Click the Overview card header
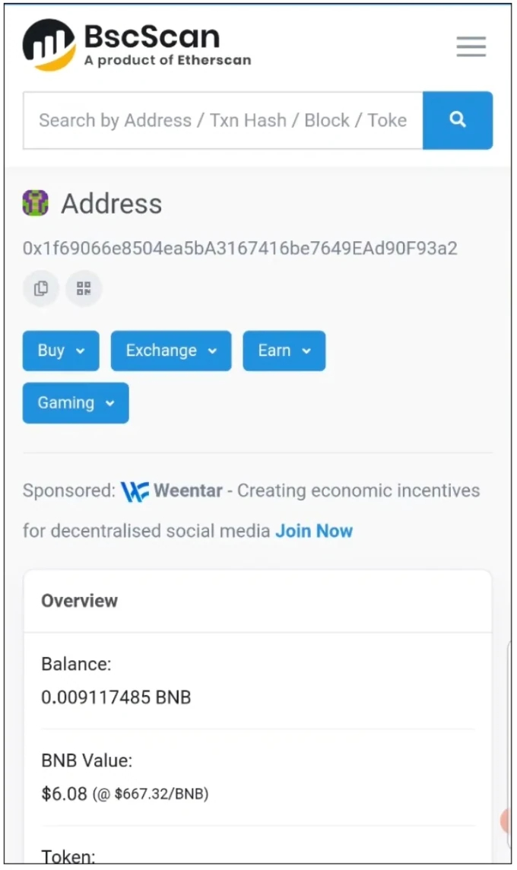Screen dimensions: 517x870 click(258, 601)
